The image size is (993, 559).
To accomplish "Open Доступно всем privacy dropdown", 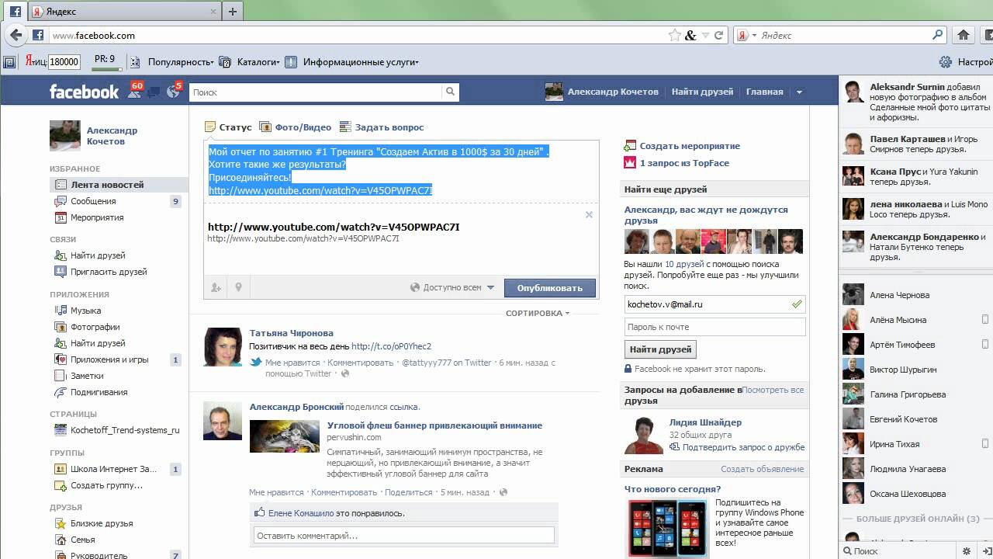I will (452, 287).
